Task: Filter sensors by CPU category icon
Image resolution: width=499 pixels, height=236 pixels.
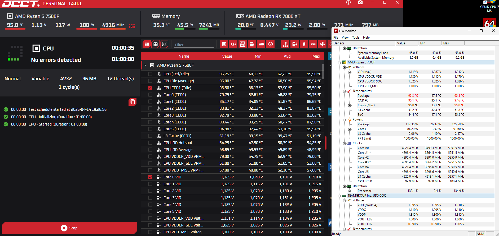Action: coord(224,44)
